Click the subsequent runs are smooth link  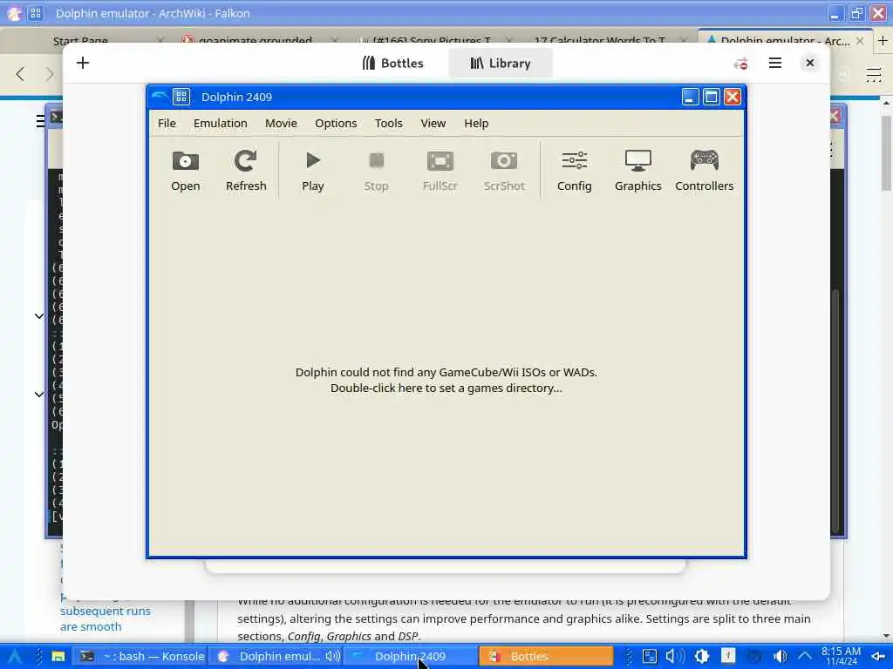106,618
